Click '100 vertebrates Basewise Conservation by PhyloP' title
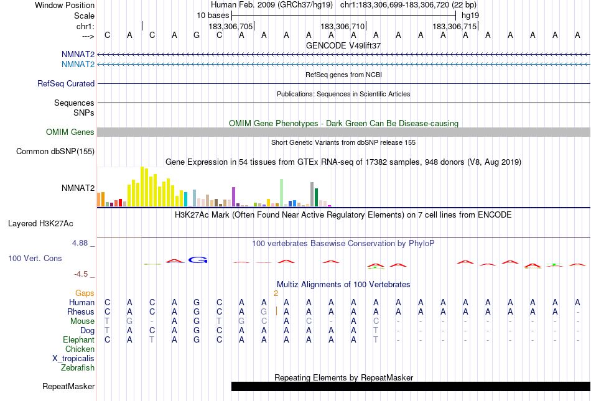The width and height of the screenshot is (591, 401). pos(343,243)
